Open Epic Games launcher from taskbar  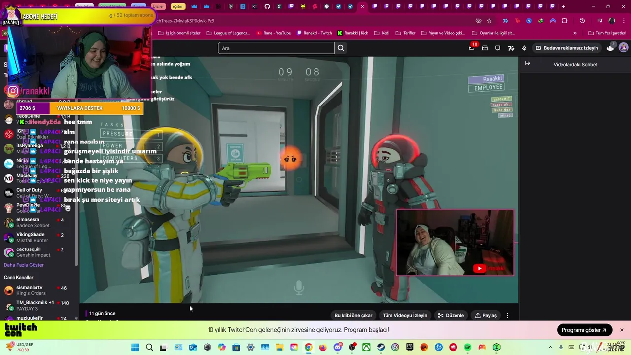point(410,347)
